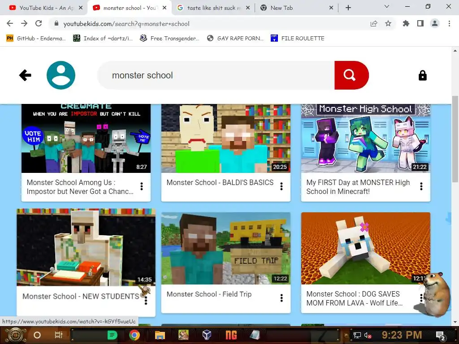Click the 9:23 PM taskbar clock
The image size is (459, 344).
[x=402, y=335]
